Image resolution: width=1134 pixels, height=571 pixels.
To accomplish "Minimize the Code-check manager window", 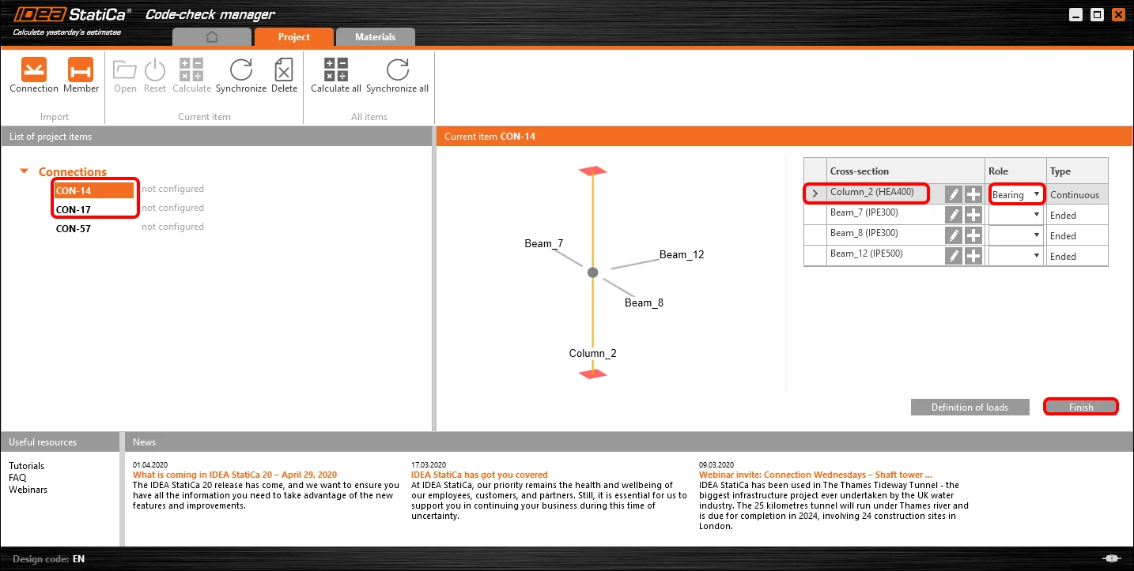I will (1075, 14).
